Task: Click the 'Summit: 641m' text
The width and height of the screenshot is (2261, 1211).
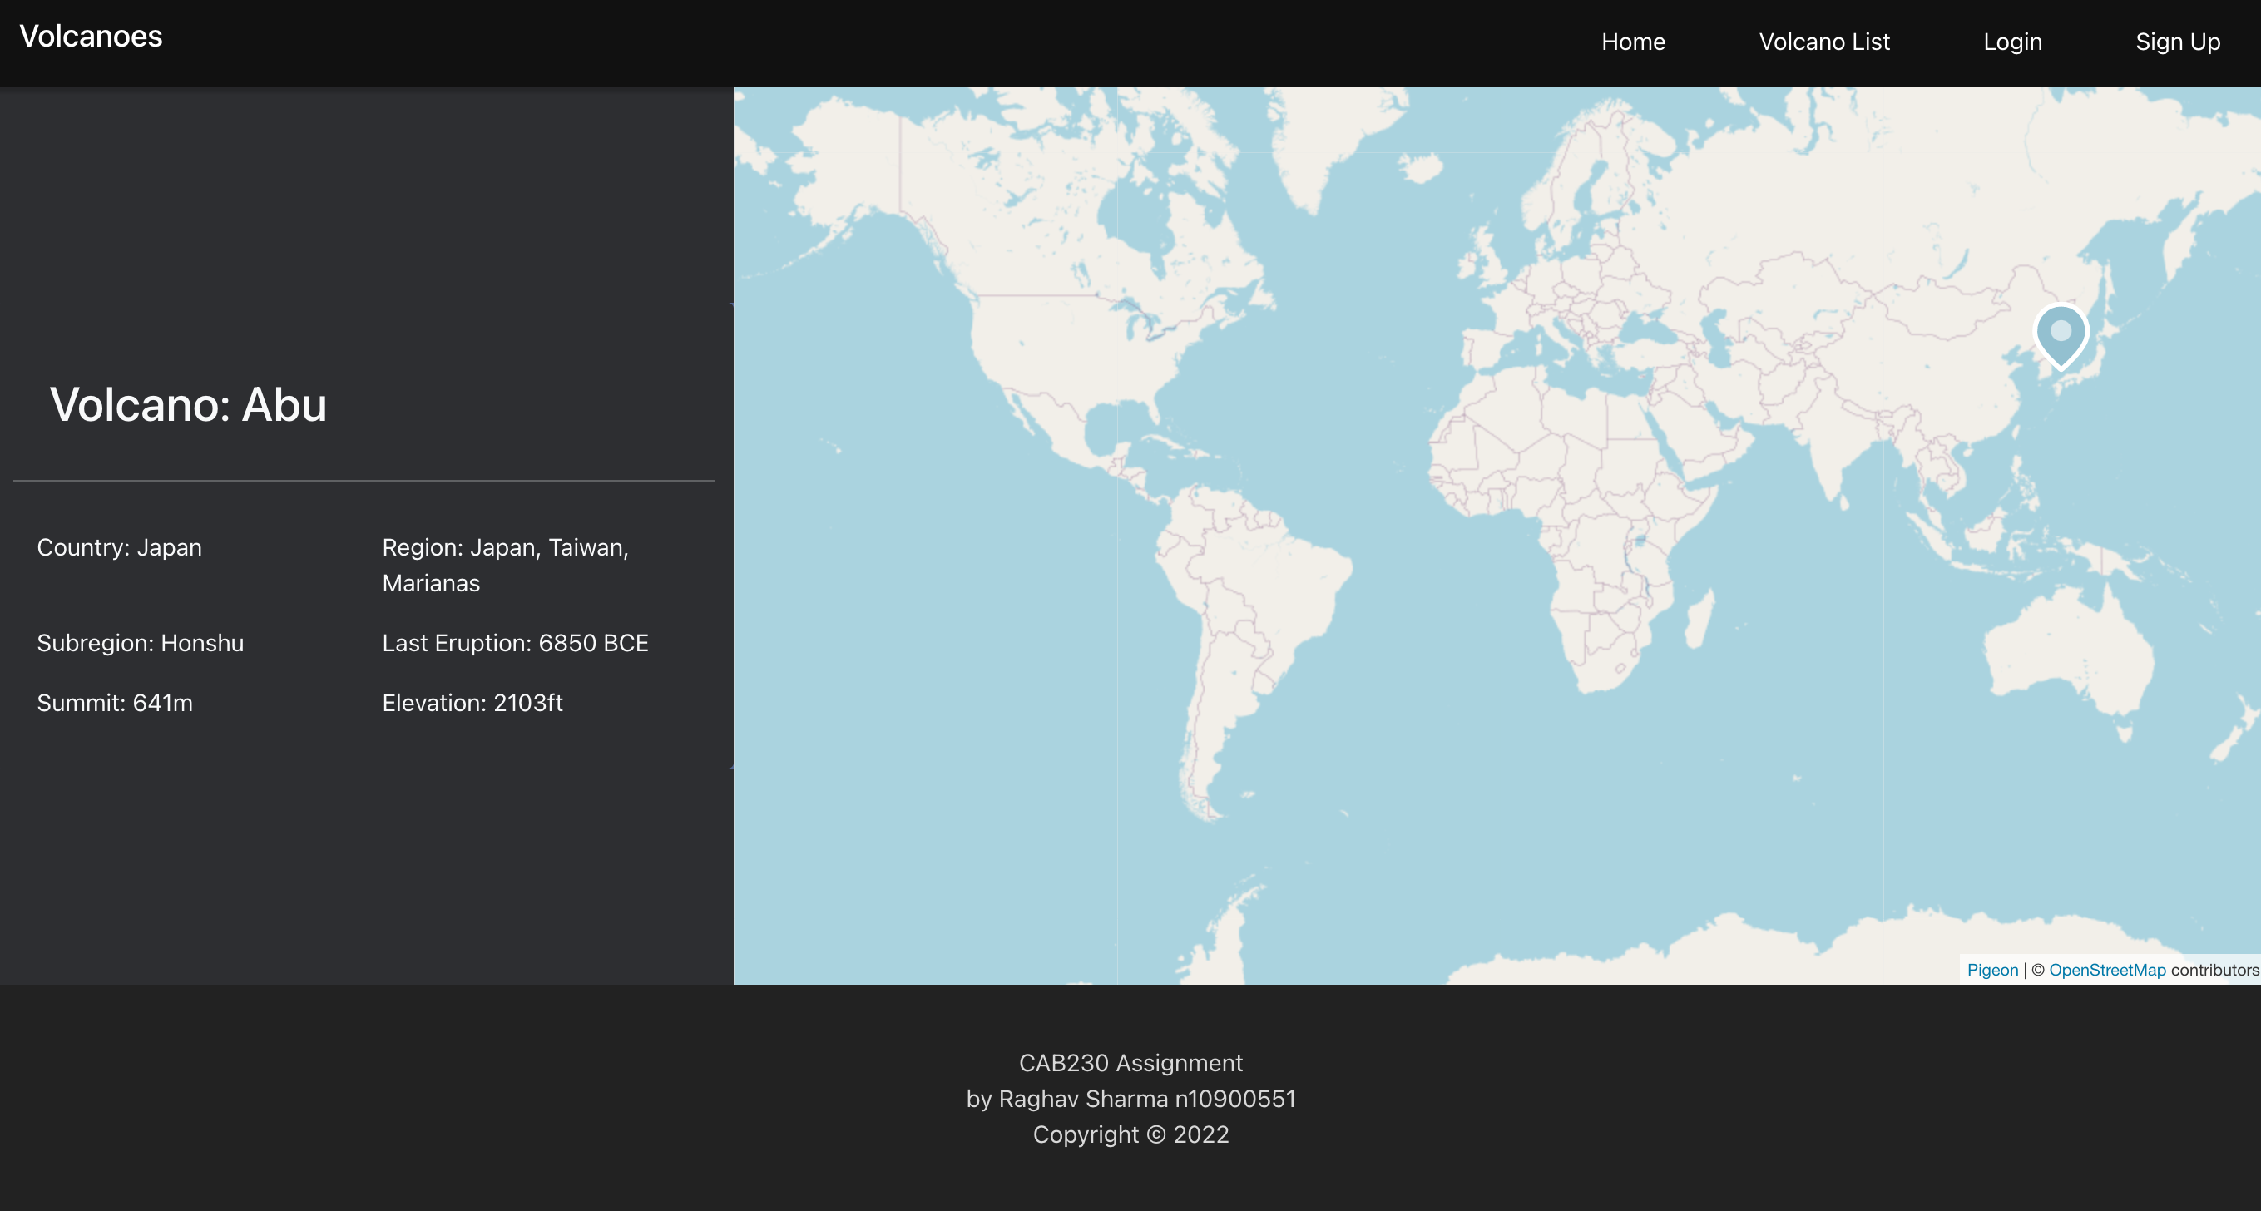Action: [x=115, y=703]
